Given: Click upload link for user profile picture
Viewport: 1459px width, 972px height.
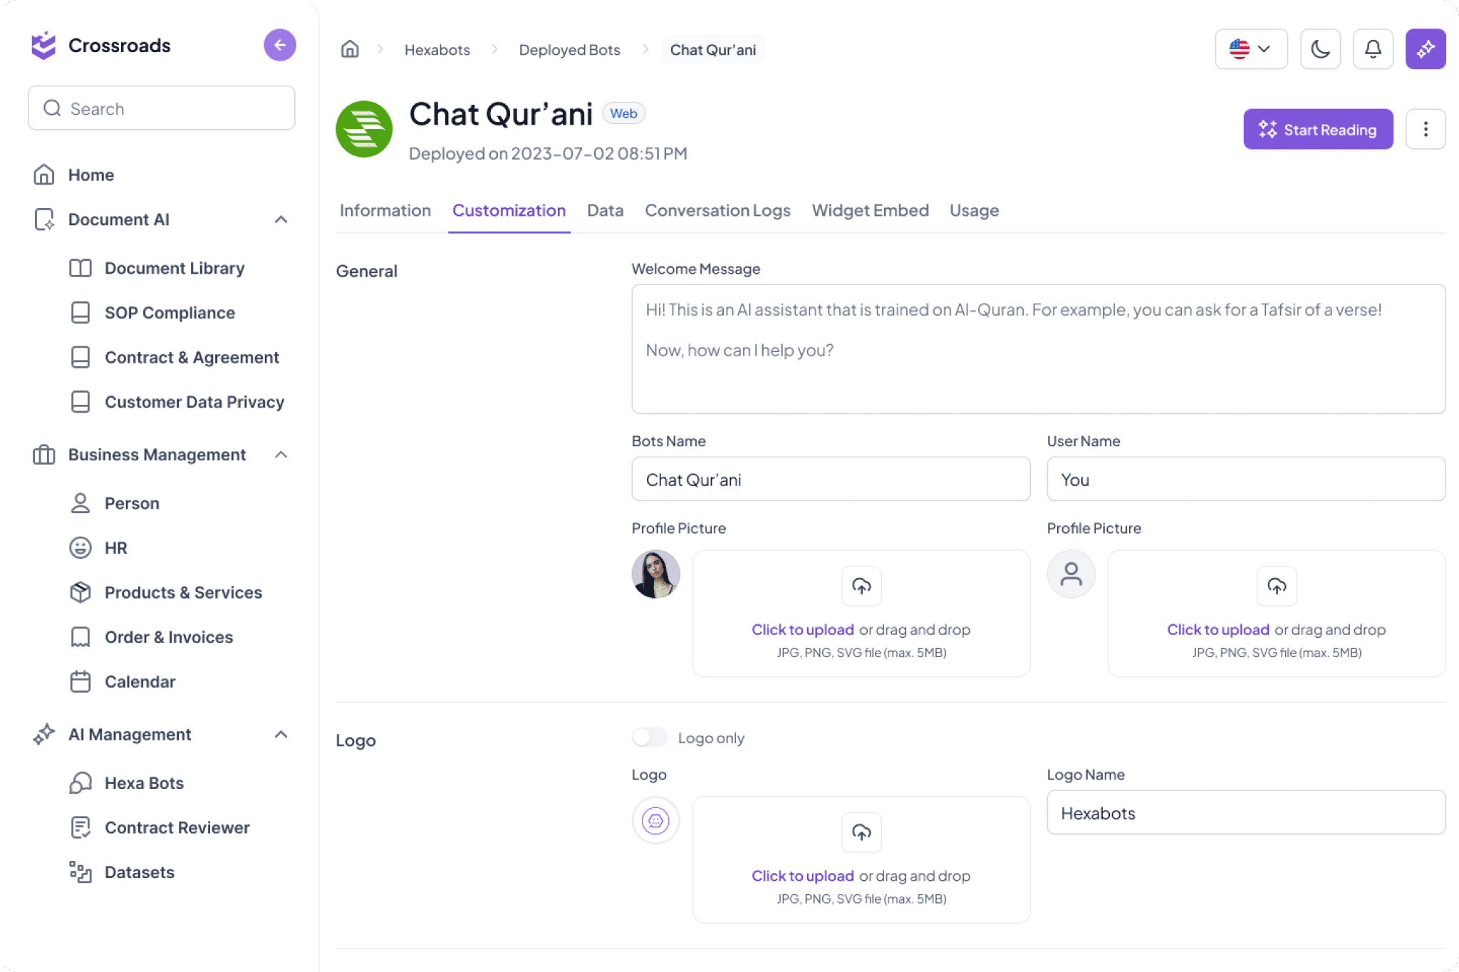Looking at the screenshot, I should (1217, 629).
